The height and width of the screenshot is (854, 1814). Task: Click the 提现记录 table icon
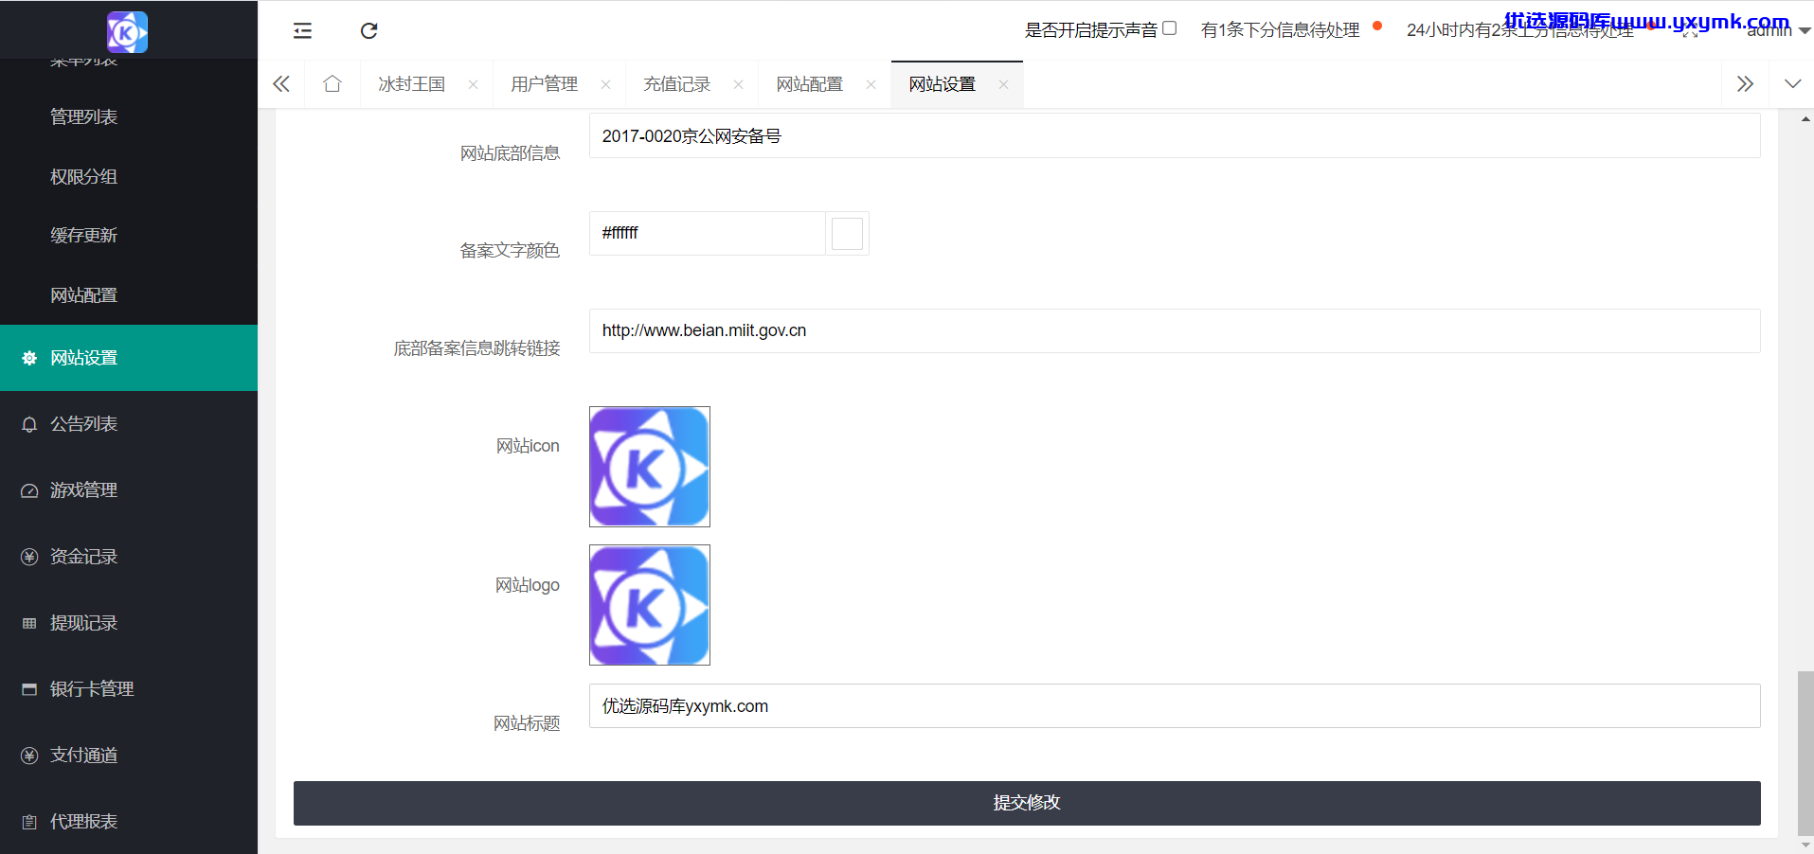pyautogui.click(x=29, y=623)
